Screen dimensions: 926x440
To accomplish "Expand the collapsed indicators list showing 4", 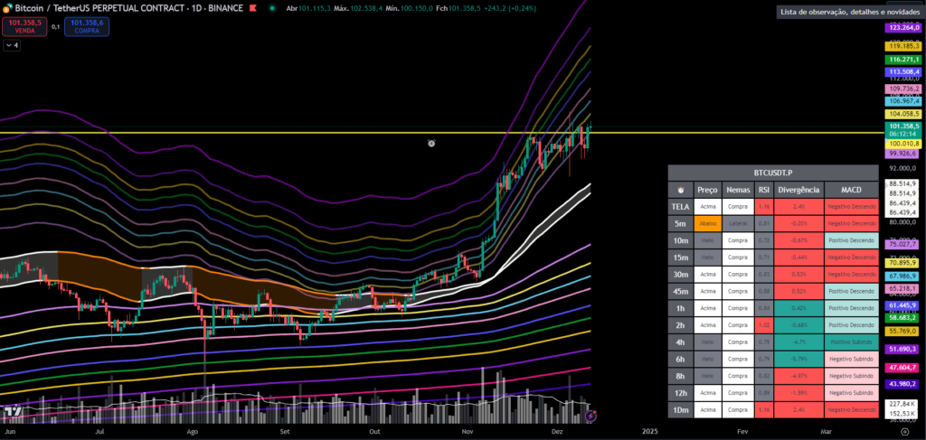I will coord(12,44).
